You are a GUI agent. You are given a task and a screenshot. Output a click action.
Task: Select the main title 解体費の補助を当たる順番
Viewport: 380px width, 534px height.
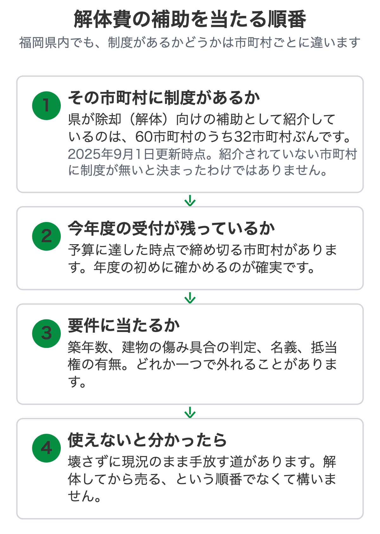190,19
